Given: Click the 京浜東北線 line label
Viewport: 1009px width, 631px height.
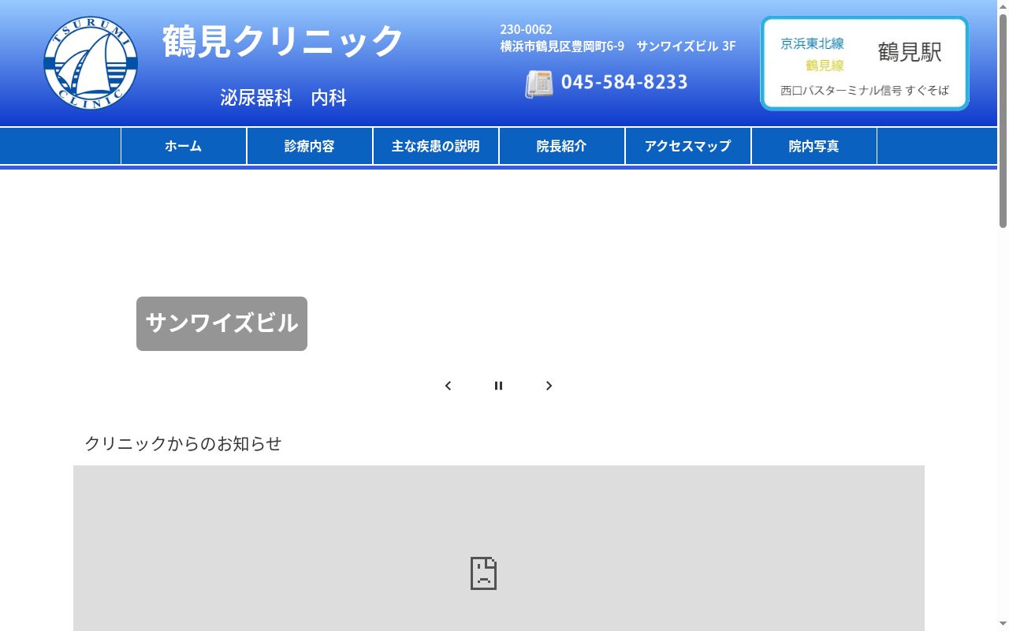Looking at the screenshot, I should click(x=812, y=44).
